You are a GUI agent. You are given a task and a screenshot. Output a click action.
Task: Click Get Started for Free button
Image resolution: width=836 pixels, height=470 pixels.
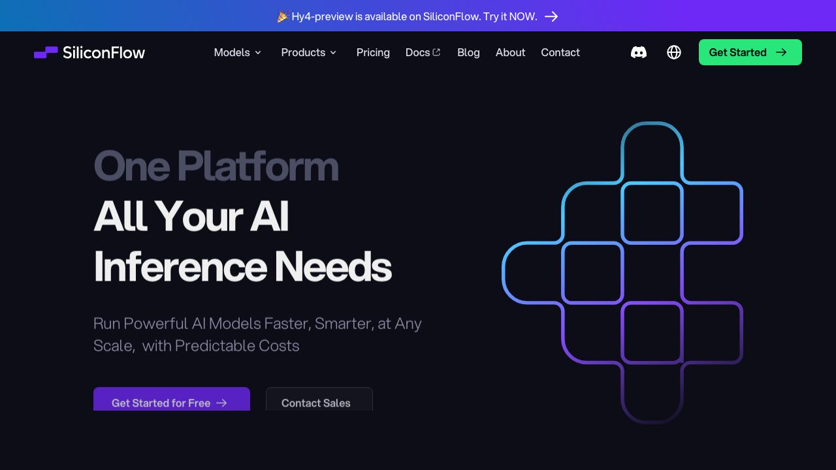[x=172, y=399]
